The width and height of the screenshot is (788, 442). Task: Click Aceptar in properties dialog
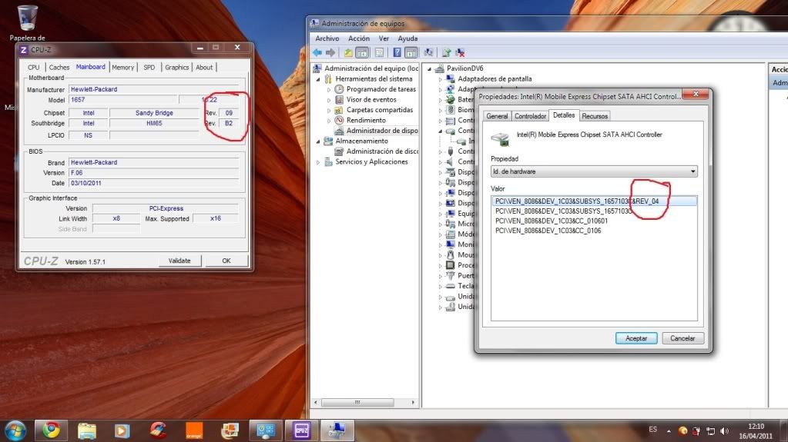coord(636,338)
